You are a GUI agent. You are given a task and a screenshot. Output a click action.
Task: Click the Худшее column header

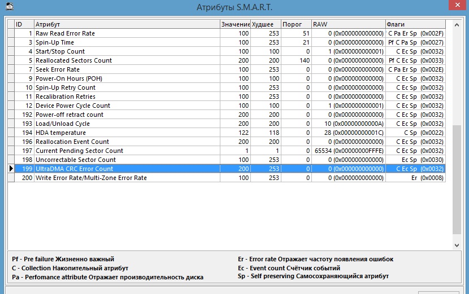pos(266,24)
